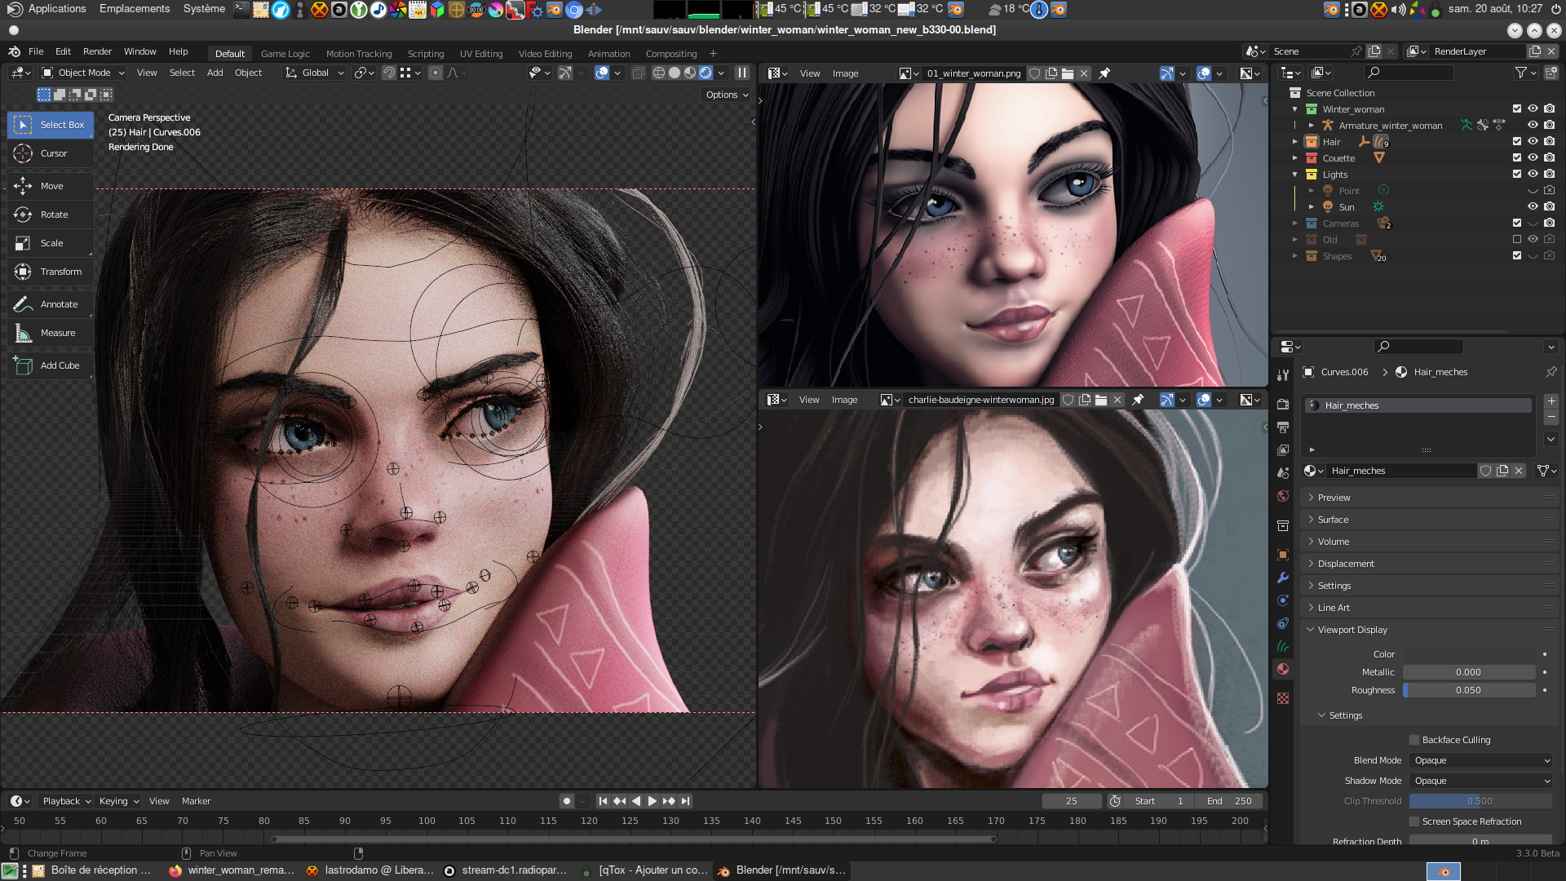Adjust the Roughness slider

click(1468, 690)
